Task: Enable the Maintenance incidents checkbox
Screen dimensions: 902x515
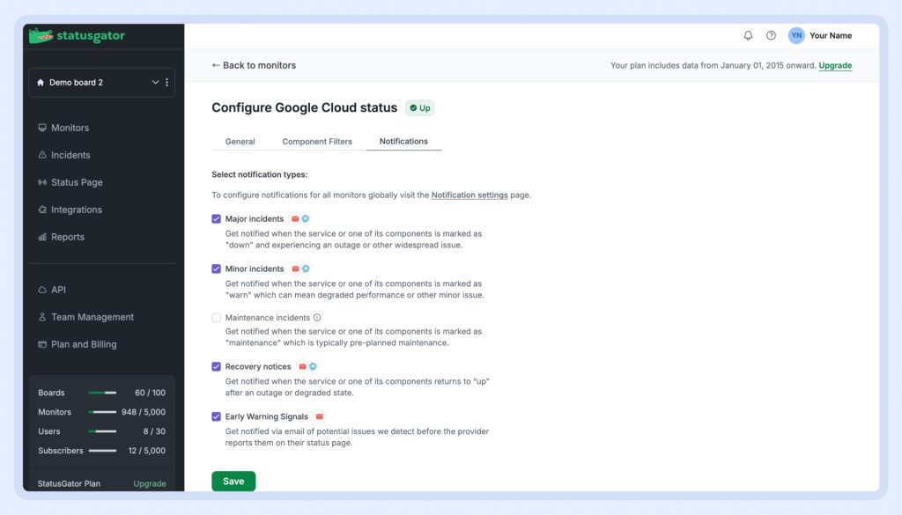Action: pos(217,318)
